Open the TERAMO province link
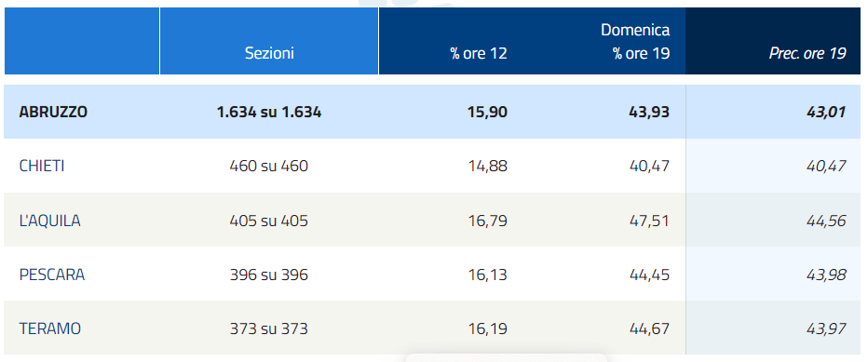The width and height of the screenshot is (868, 362). (x=49, y=328)
